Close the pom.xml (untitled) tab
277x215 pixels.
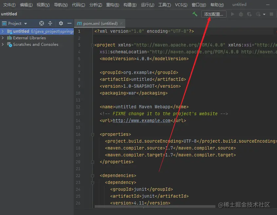tap(122, 23)
